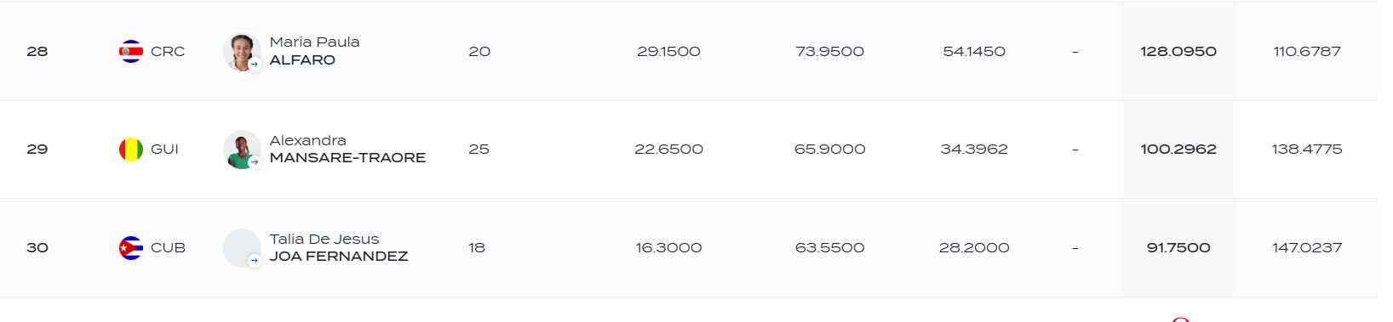Click the Guinea flag icon
The height and width of the screenshot is (322, 1393).
point(131,150)
